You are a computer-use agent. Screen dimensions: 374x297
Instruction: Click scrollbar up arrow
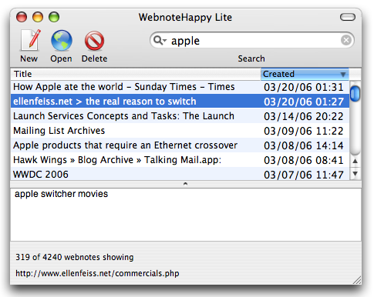click(355, 161)
